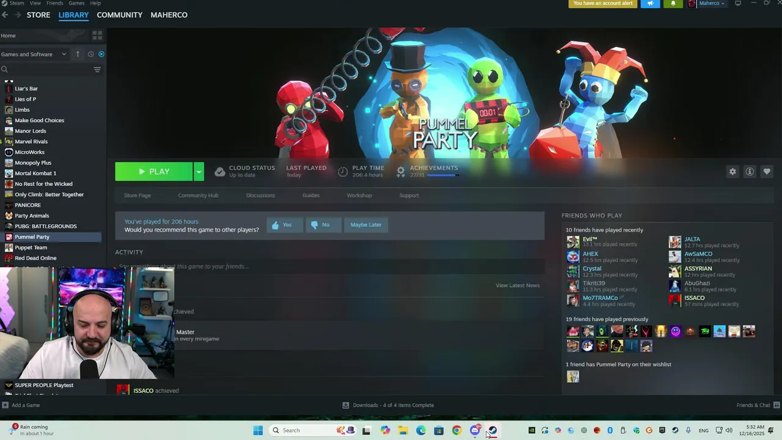The height and width of the screenshot is (440, 782).
Task: Open the Windows Start button
Action: [x=258, y=430]
